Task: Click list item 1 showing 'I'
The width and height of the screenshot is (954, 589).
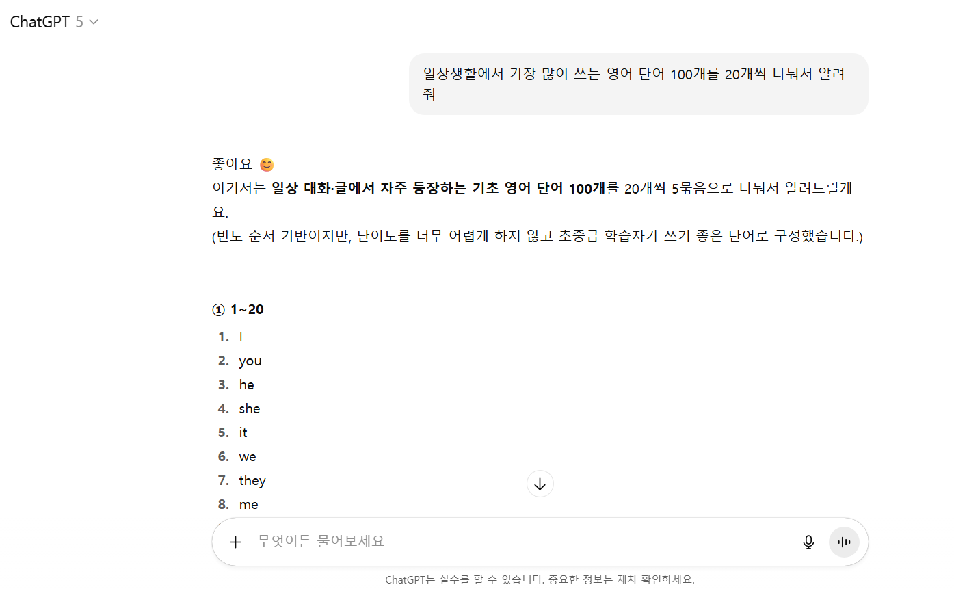Action: [x=239, y=336]
